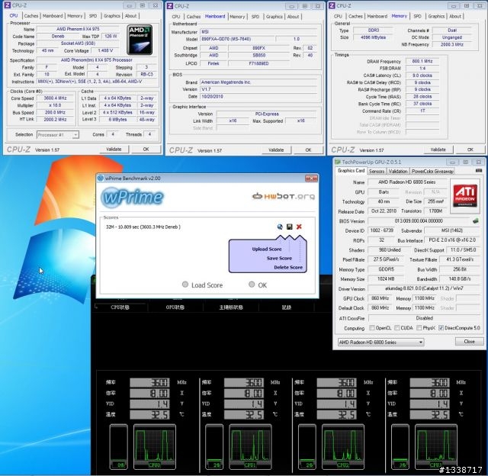The height and width of the screenshot is (476, 488).
Task: Select the Load Score radio button
Action: pos(185,285)
